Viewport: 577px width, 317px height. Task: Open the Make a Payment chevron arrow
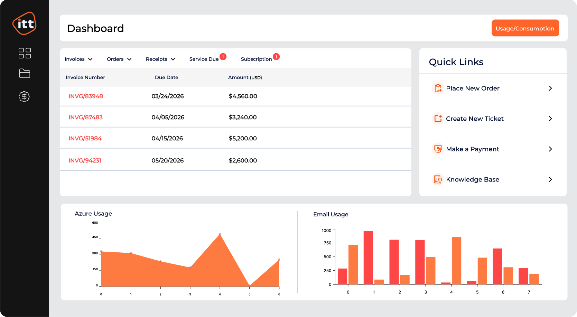(550, 149)
